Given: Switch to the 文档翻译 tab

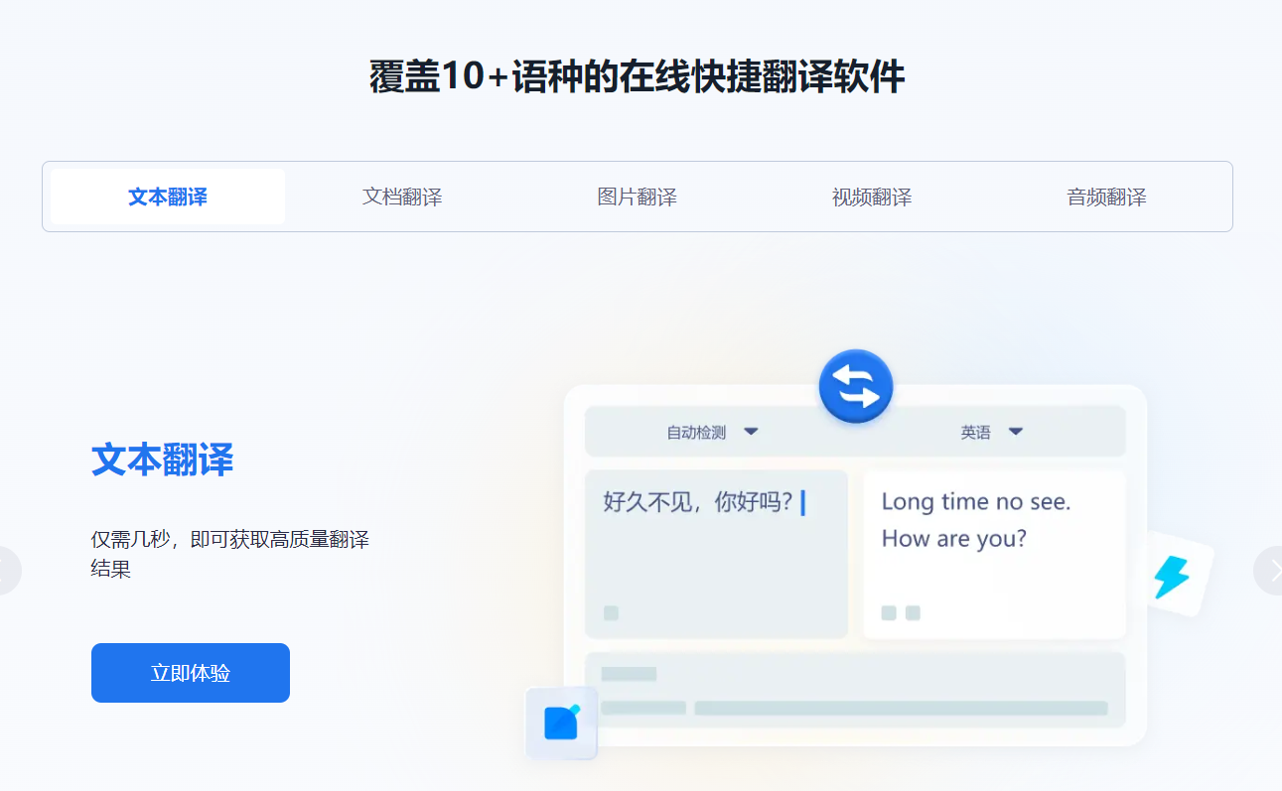Looking at the screenshot, I should (402, 197).
